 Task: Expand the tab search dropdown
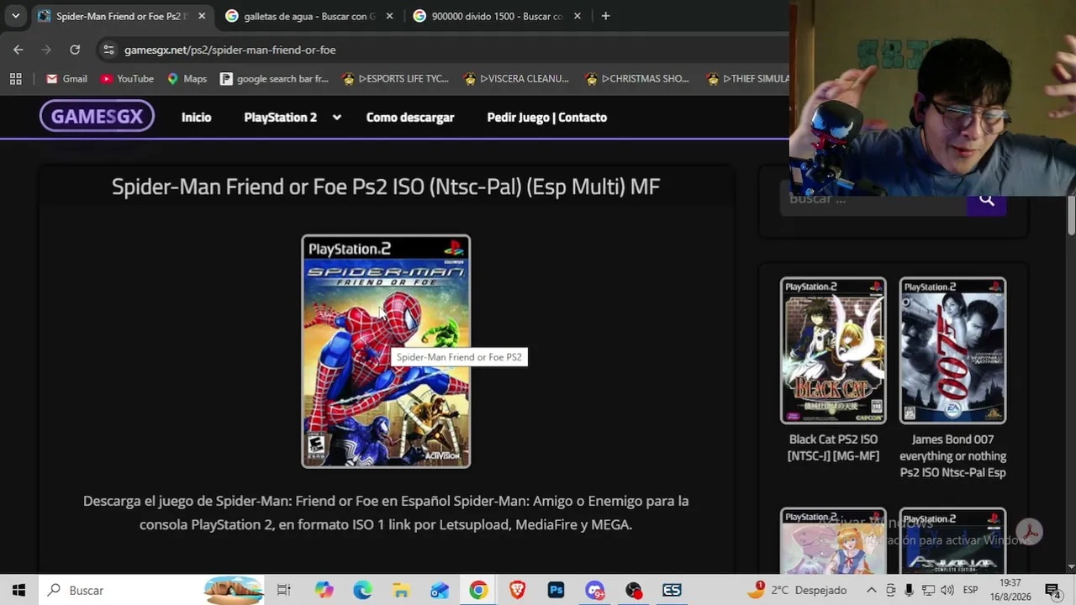15,16
